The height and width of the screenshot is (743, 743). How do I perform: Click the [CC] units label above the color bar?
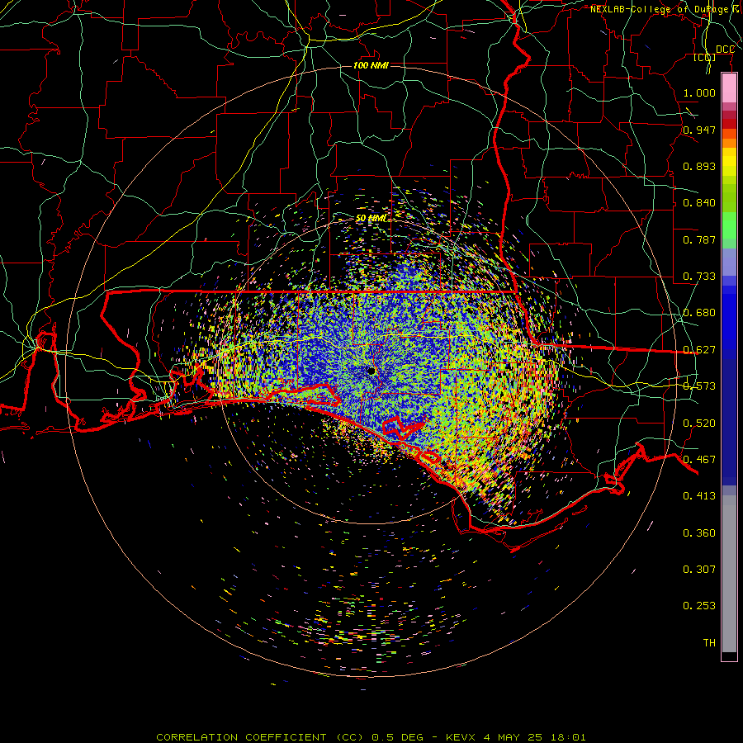[x=705, y=58]
